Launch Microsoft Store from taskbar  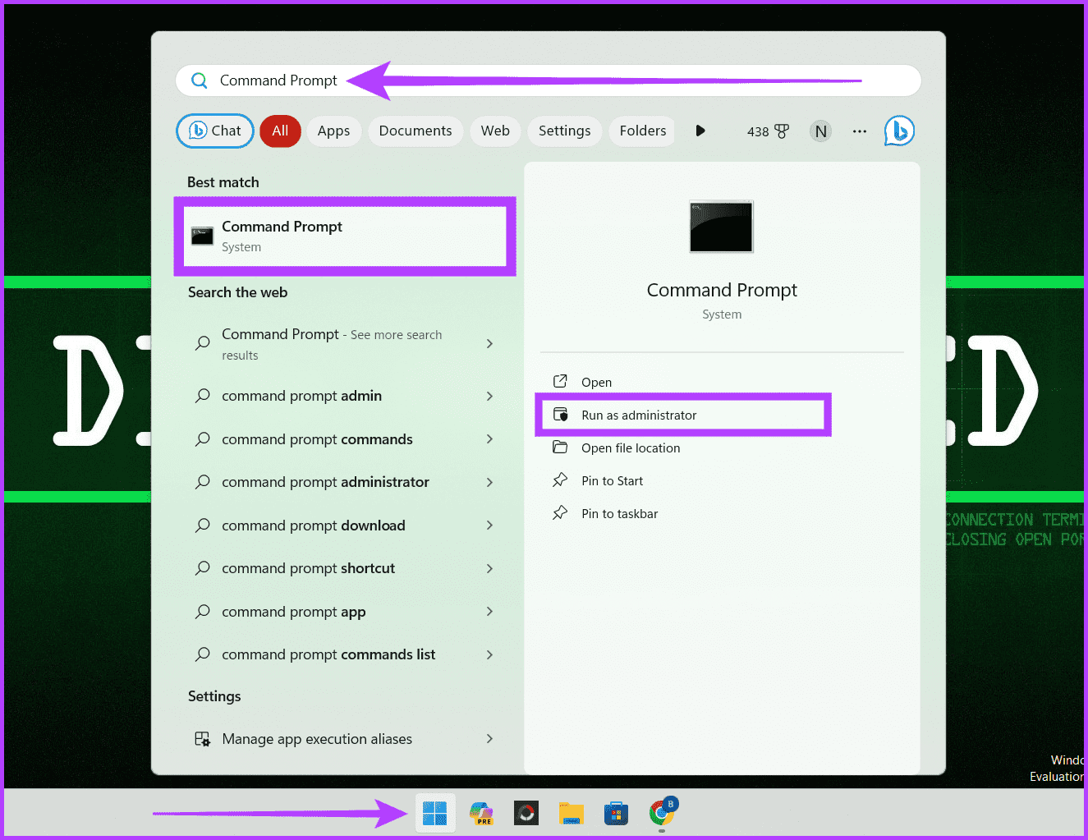tap(616, 814)
